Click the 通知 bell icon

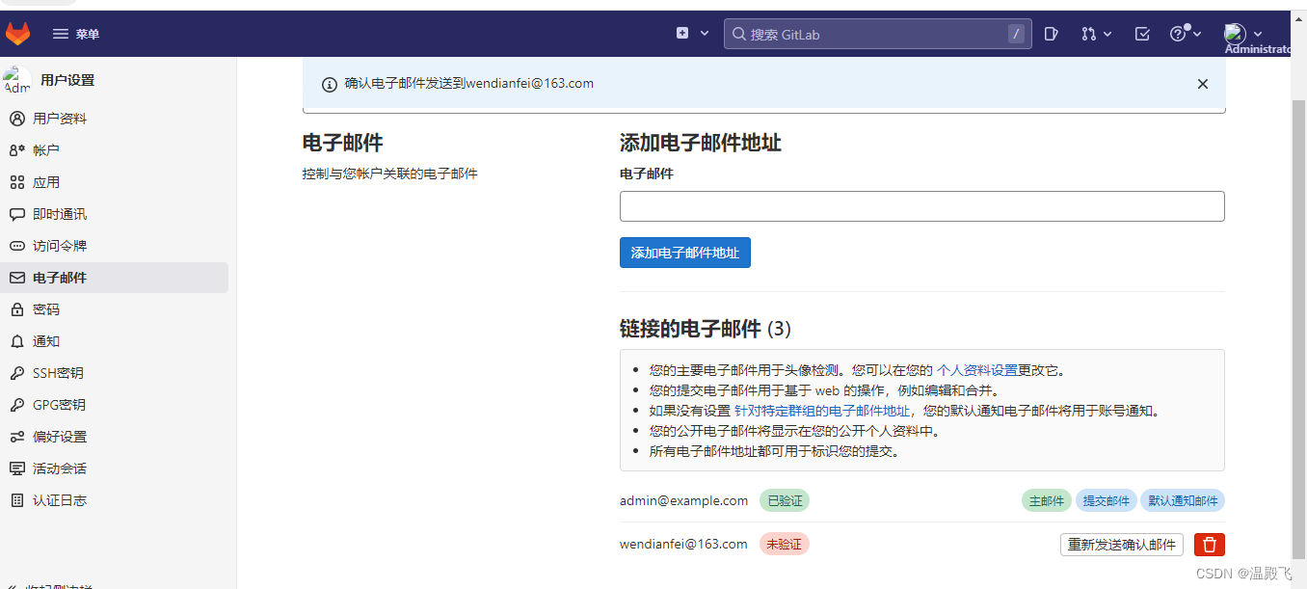coord(16,341)
